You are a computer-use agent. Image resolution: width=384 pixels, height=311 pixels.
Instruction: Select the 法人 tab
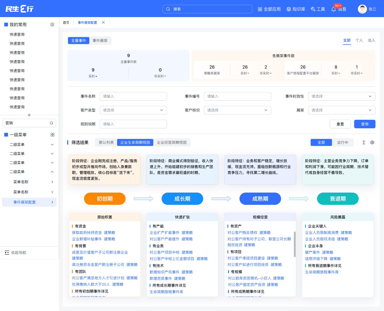click(371, 40)
